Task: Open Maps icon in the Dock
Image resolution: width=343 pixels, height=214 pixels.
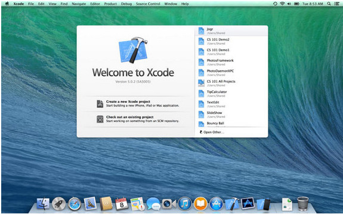Action: (138, 204)
